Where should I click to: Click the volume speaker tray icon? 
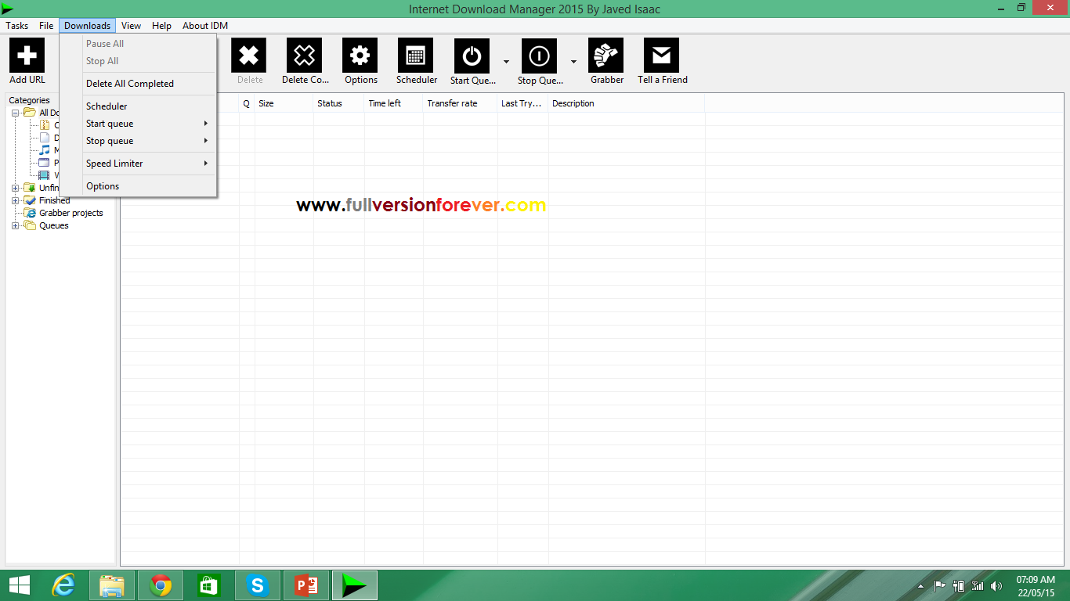[x=996, y=586]
